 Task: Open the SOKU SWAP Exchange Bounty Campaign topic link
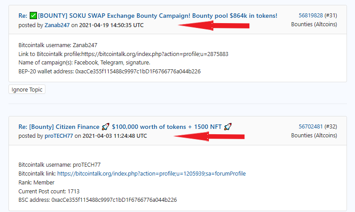148,16
